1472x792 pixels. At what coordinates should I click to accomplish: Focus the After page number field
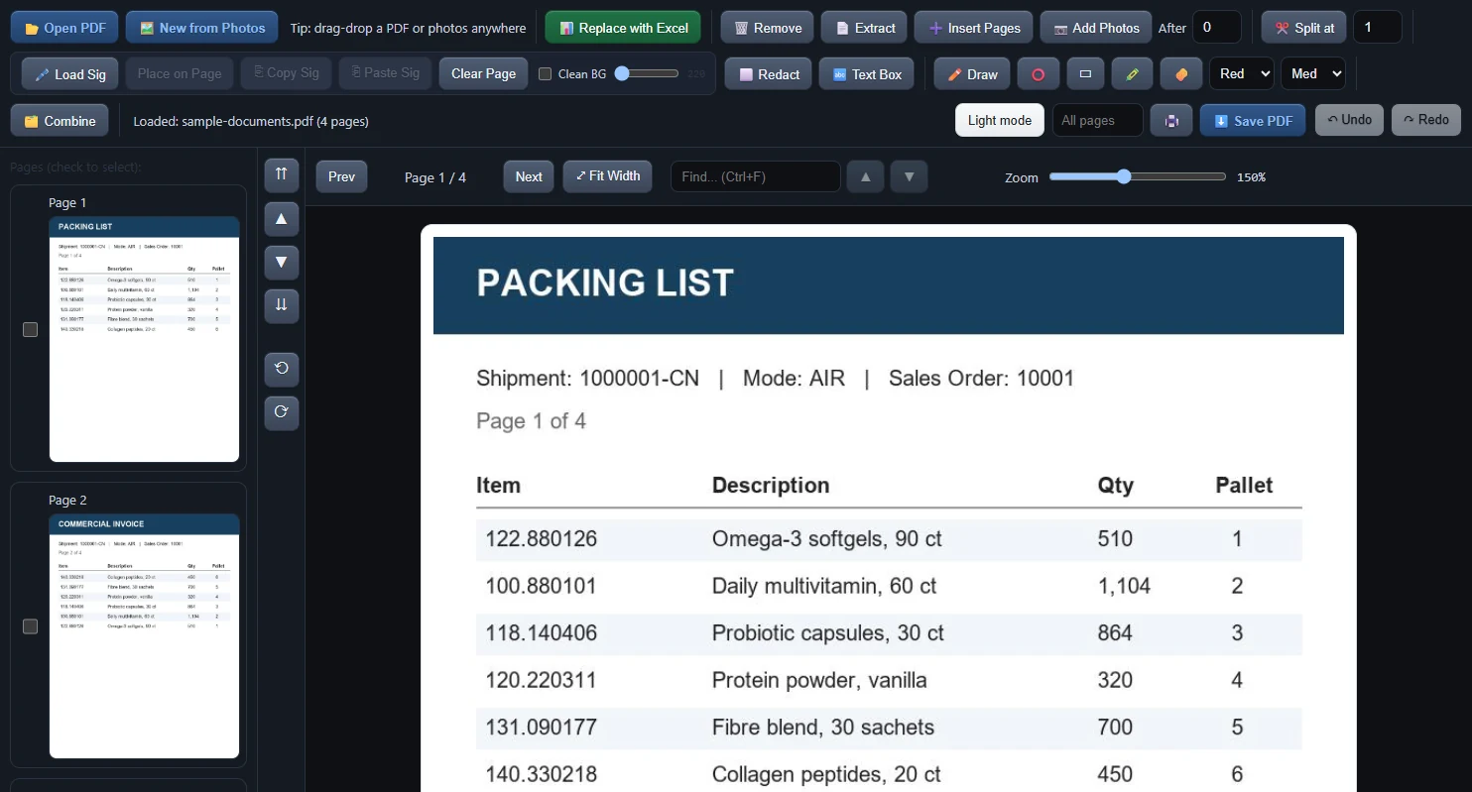[1217, 28]
